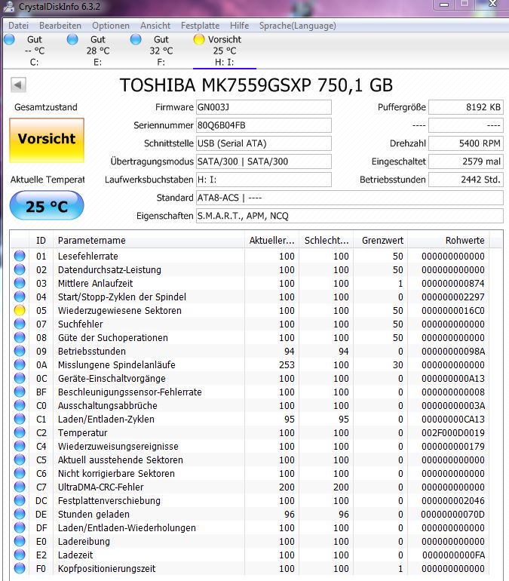Image resolution: width=509 pixels, height=581 pixels.
Task: Click status icon for Güte der Suchoperationen
Action: [20, 337]
